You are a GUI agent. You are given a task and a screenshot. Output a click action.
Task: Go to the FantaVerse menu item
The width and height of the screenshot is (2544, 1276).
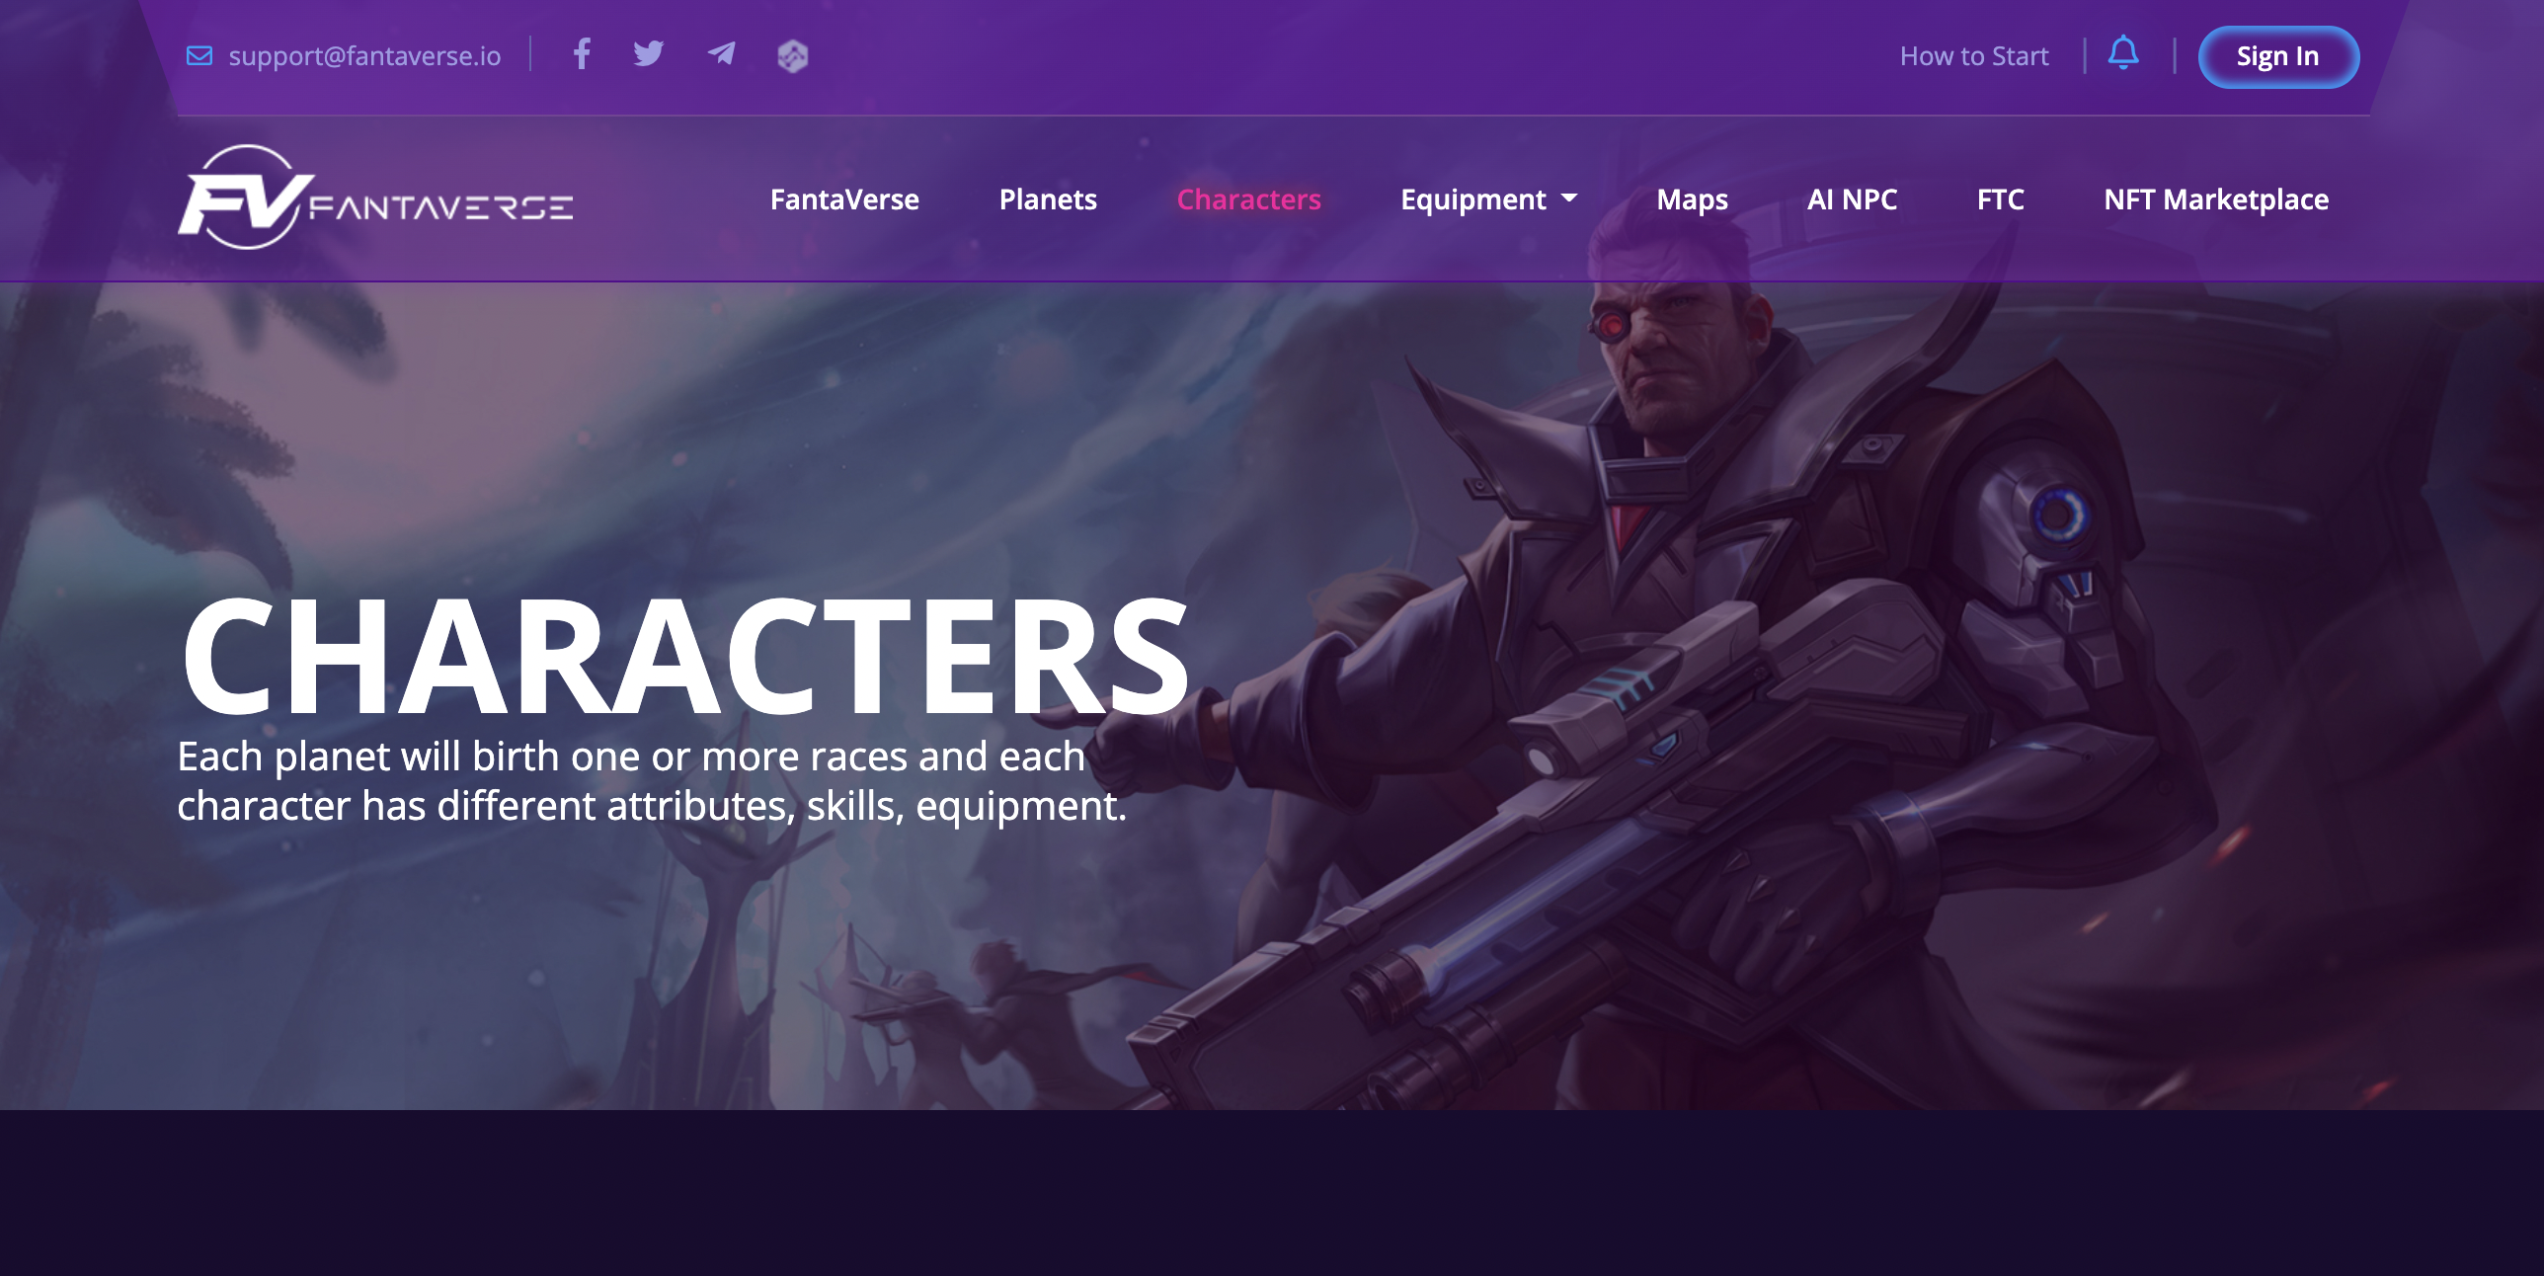click(x=844, y=199)
